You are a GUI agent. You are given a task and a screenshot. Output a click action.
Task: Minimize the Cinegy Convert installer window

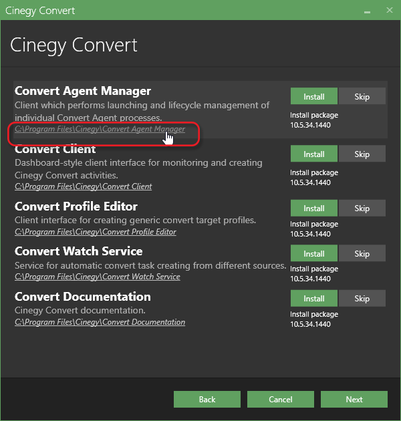tap(367, 11)
